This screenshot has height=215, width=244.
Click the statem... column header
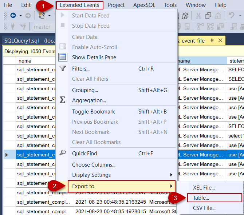tap(235, 61)
